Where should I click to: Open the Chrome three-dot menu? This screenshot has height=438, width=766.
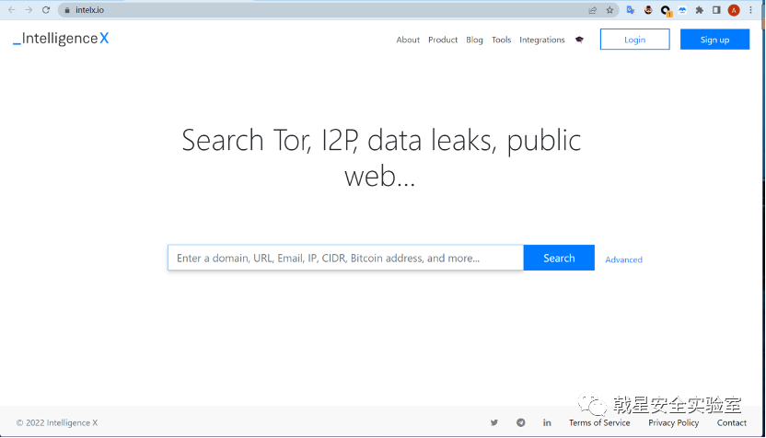tap(751, 10)
